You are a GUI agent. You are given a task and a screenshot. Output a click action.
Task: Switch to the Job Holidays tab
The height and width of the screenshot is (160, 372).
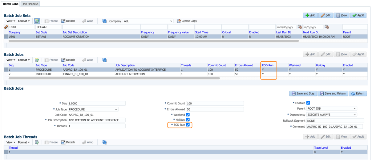point(30,4)
